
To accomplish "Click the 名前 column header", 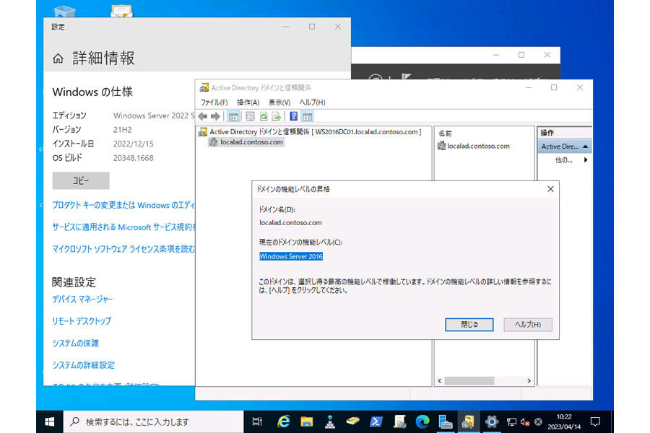I will click(445, 134).
